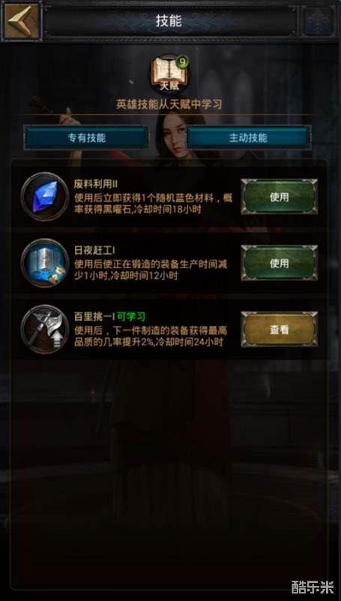
Task: Tap the green 可学习 label
Action: [131, 316]
